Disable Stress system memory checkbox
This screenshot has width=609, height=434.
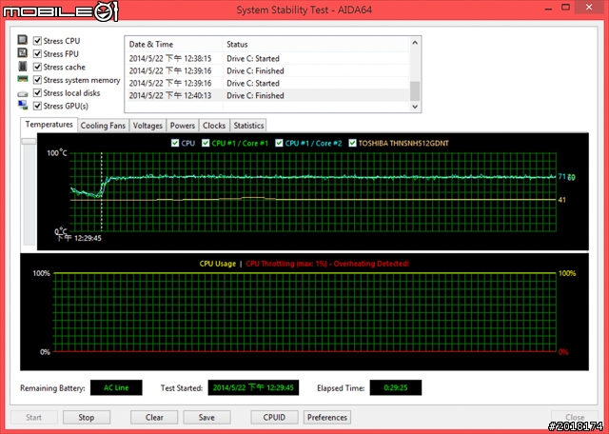coord(37,80)
